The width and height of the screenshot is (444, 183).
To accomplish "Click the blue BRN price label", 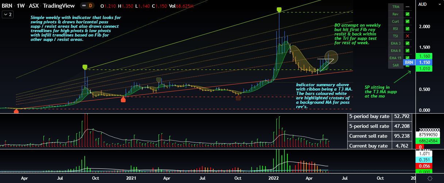I will 409,62.
